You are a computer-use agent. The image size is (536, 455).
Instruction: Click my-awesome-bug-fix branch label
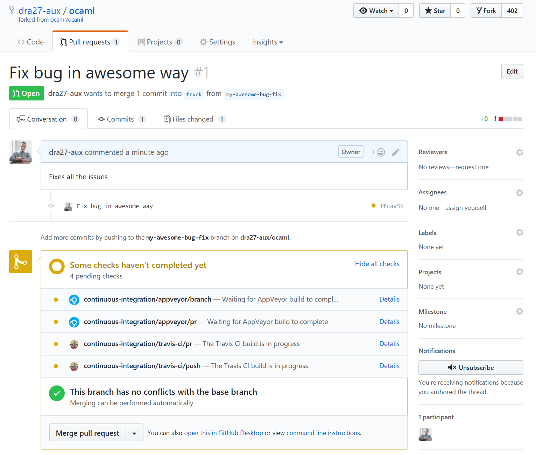[x=254, y=94]
